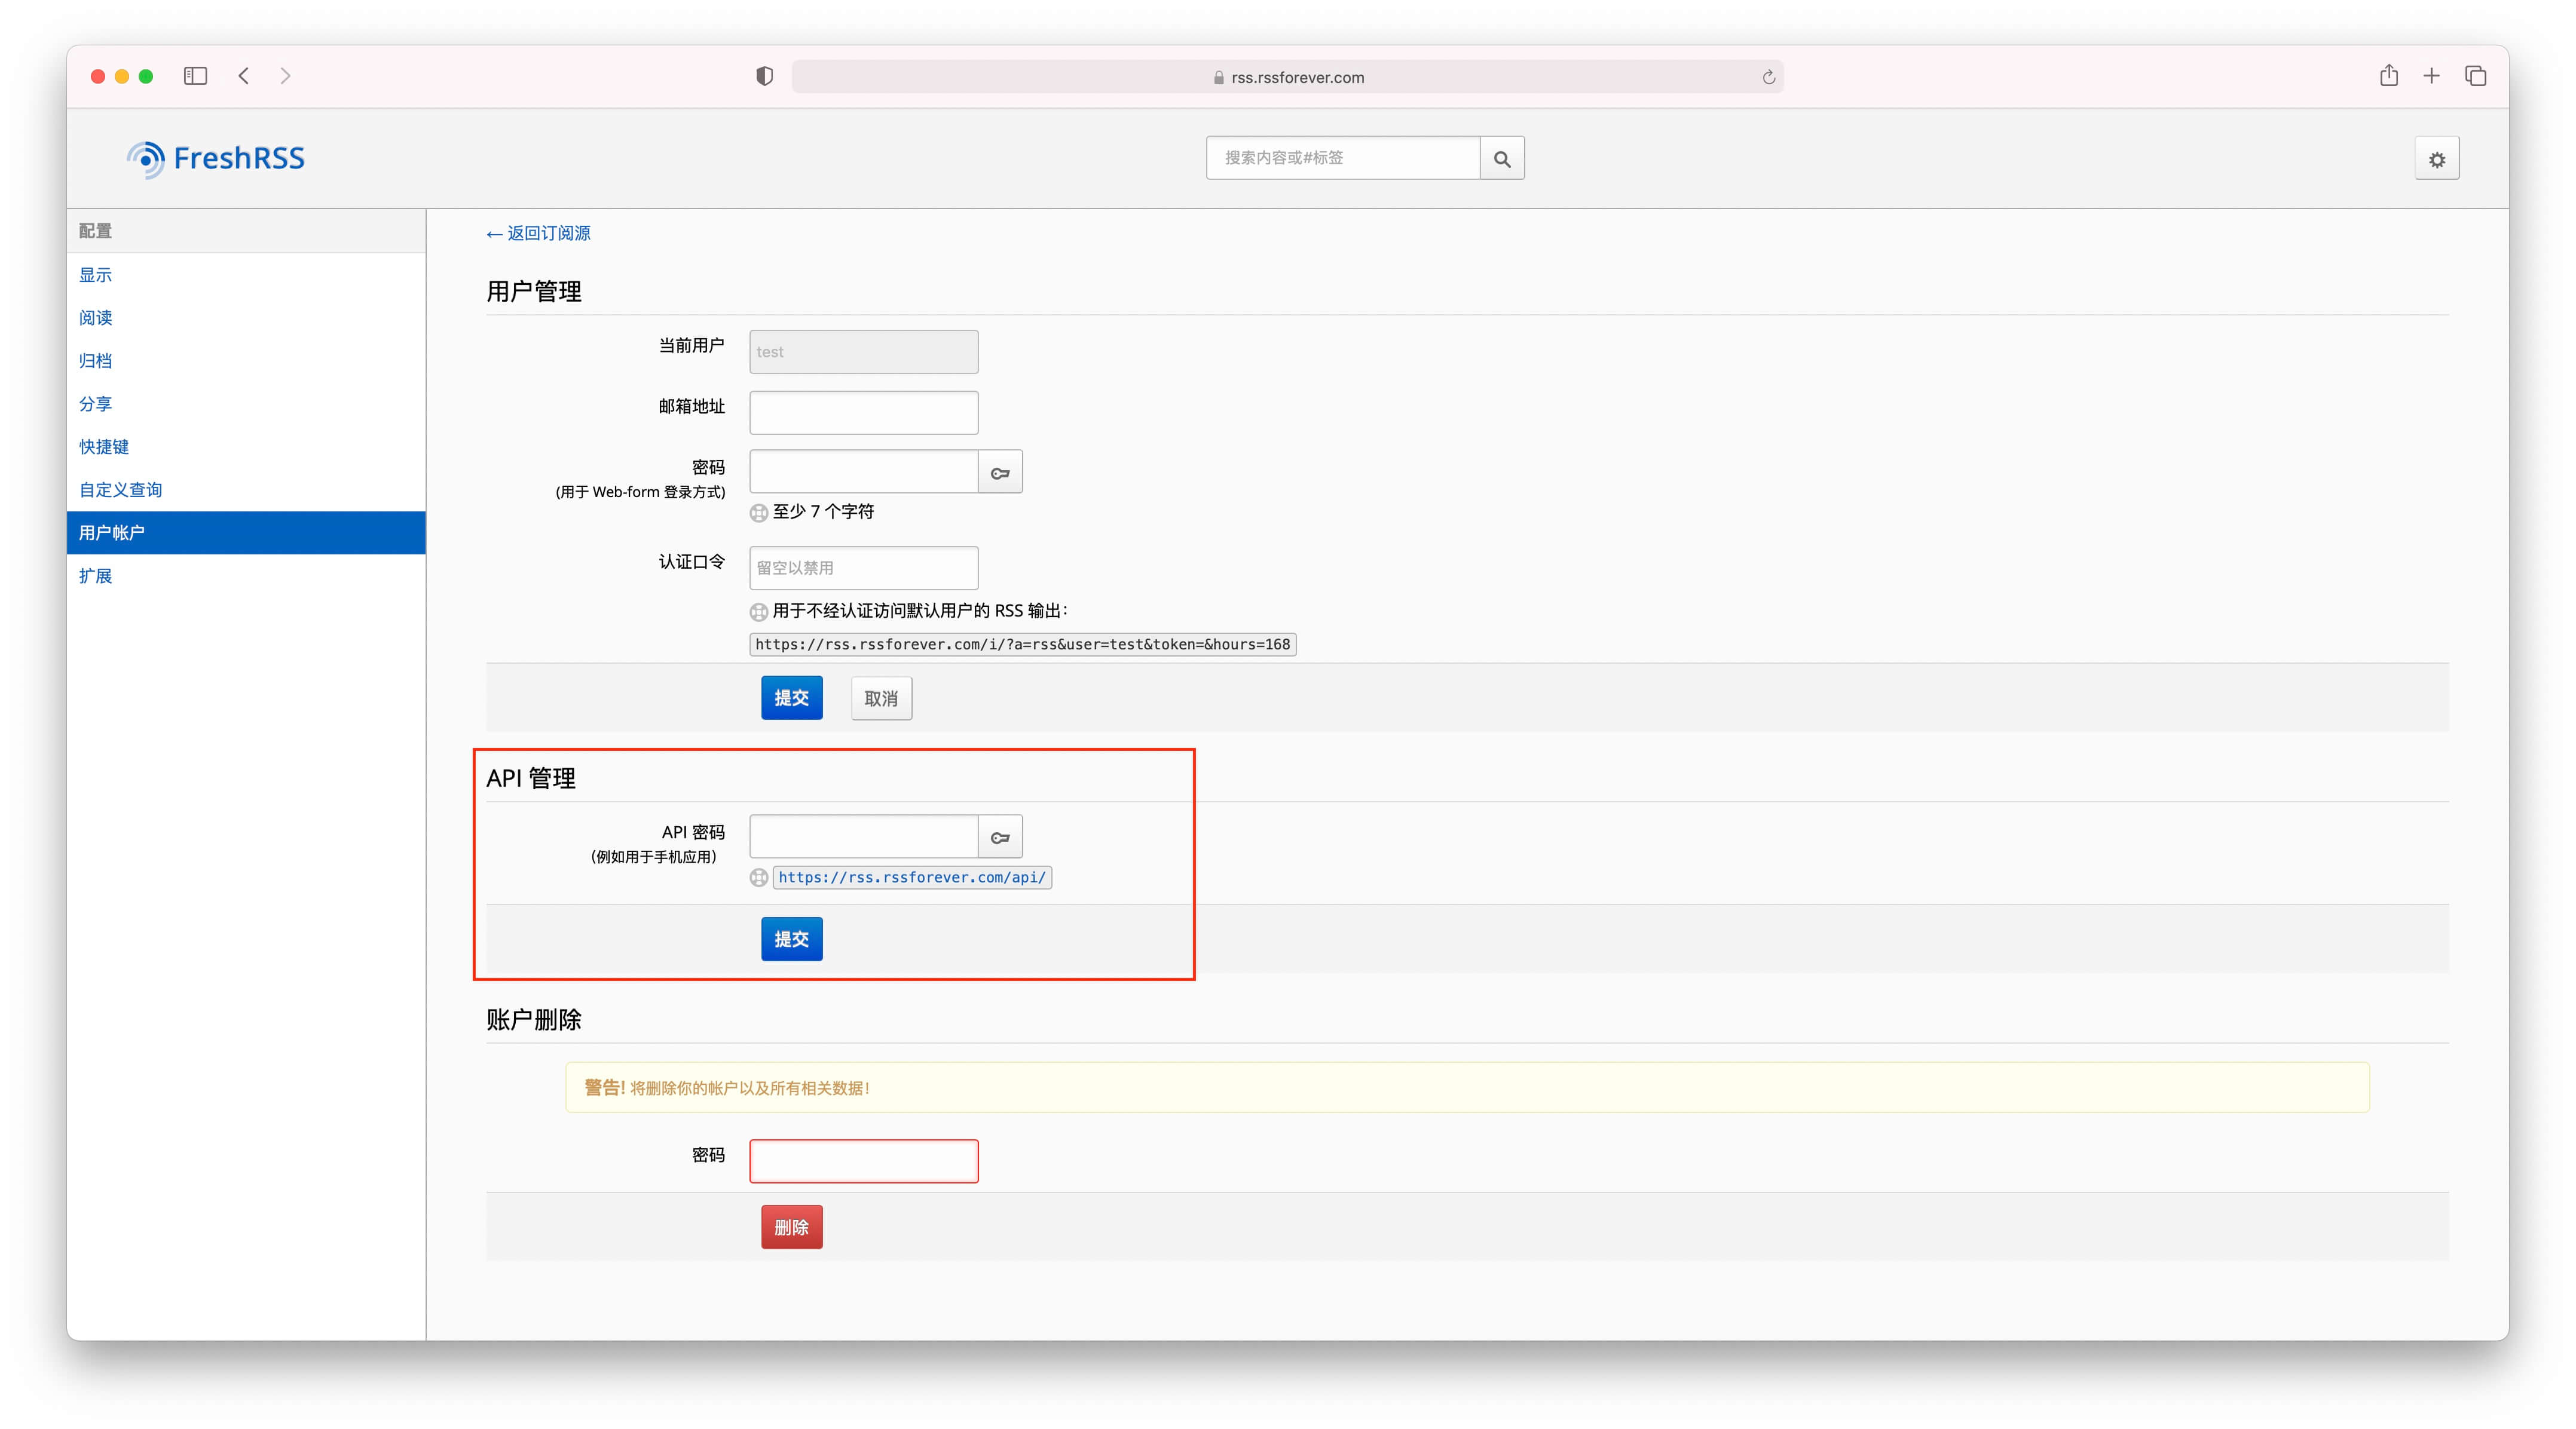
Task: Toggle password visibility key icon in user management
Action: (x=1000, y=473)
